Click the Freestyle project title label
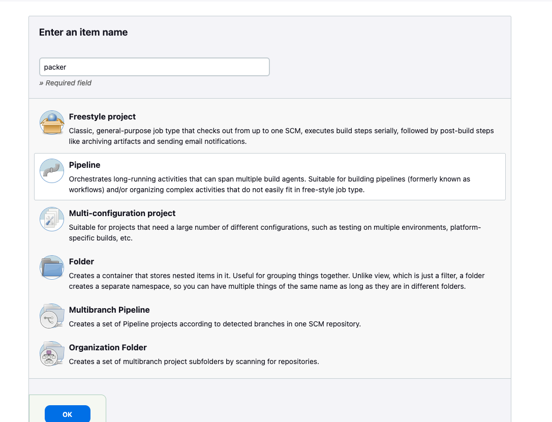 coord(102,116)
